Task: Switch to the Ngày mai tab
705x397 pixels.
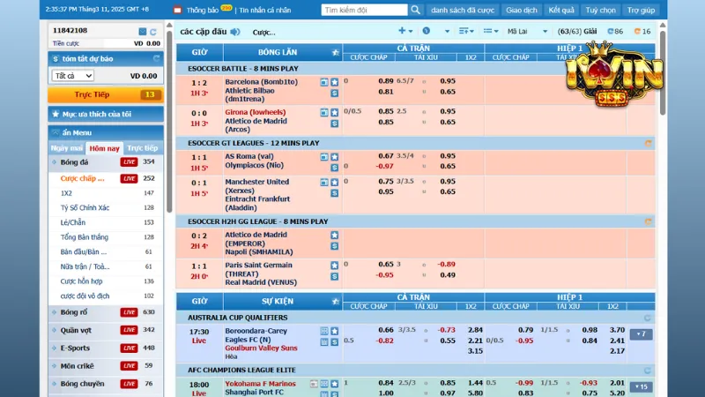Action: tap(67, 148)
